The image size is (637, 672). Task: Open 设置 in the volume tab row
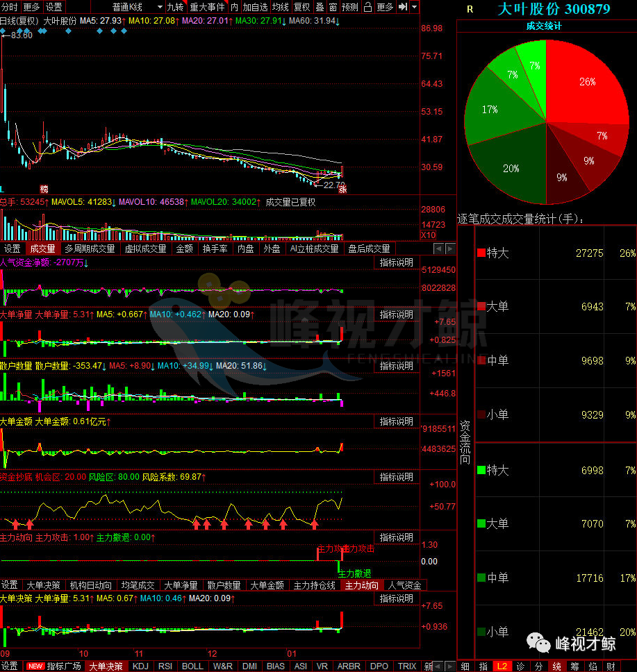pyautogui.click(x=12, y=249)
